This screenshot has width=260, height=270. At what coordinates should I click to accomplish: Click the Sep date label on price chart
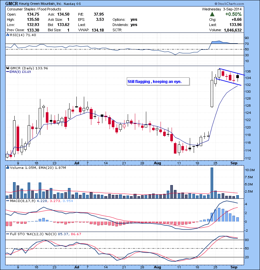point(234,163)
